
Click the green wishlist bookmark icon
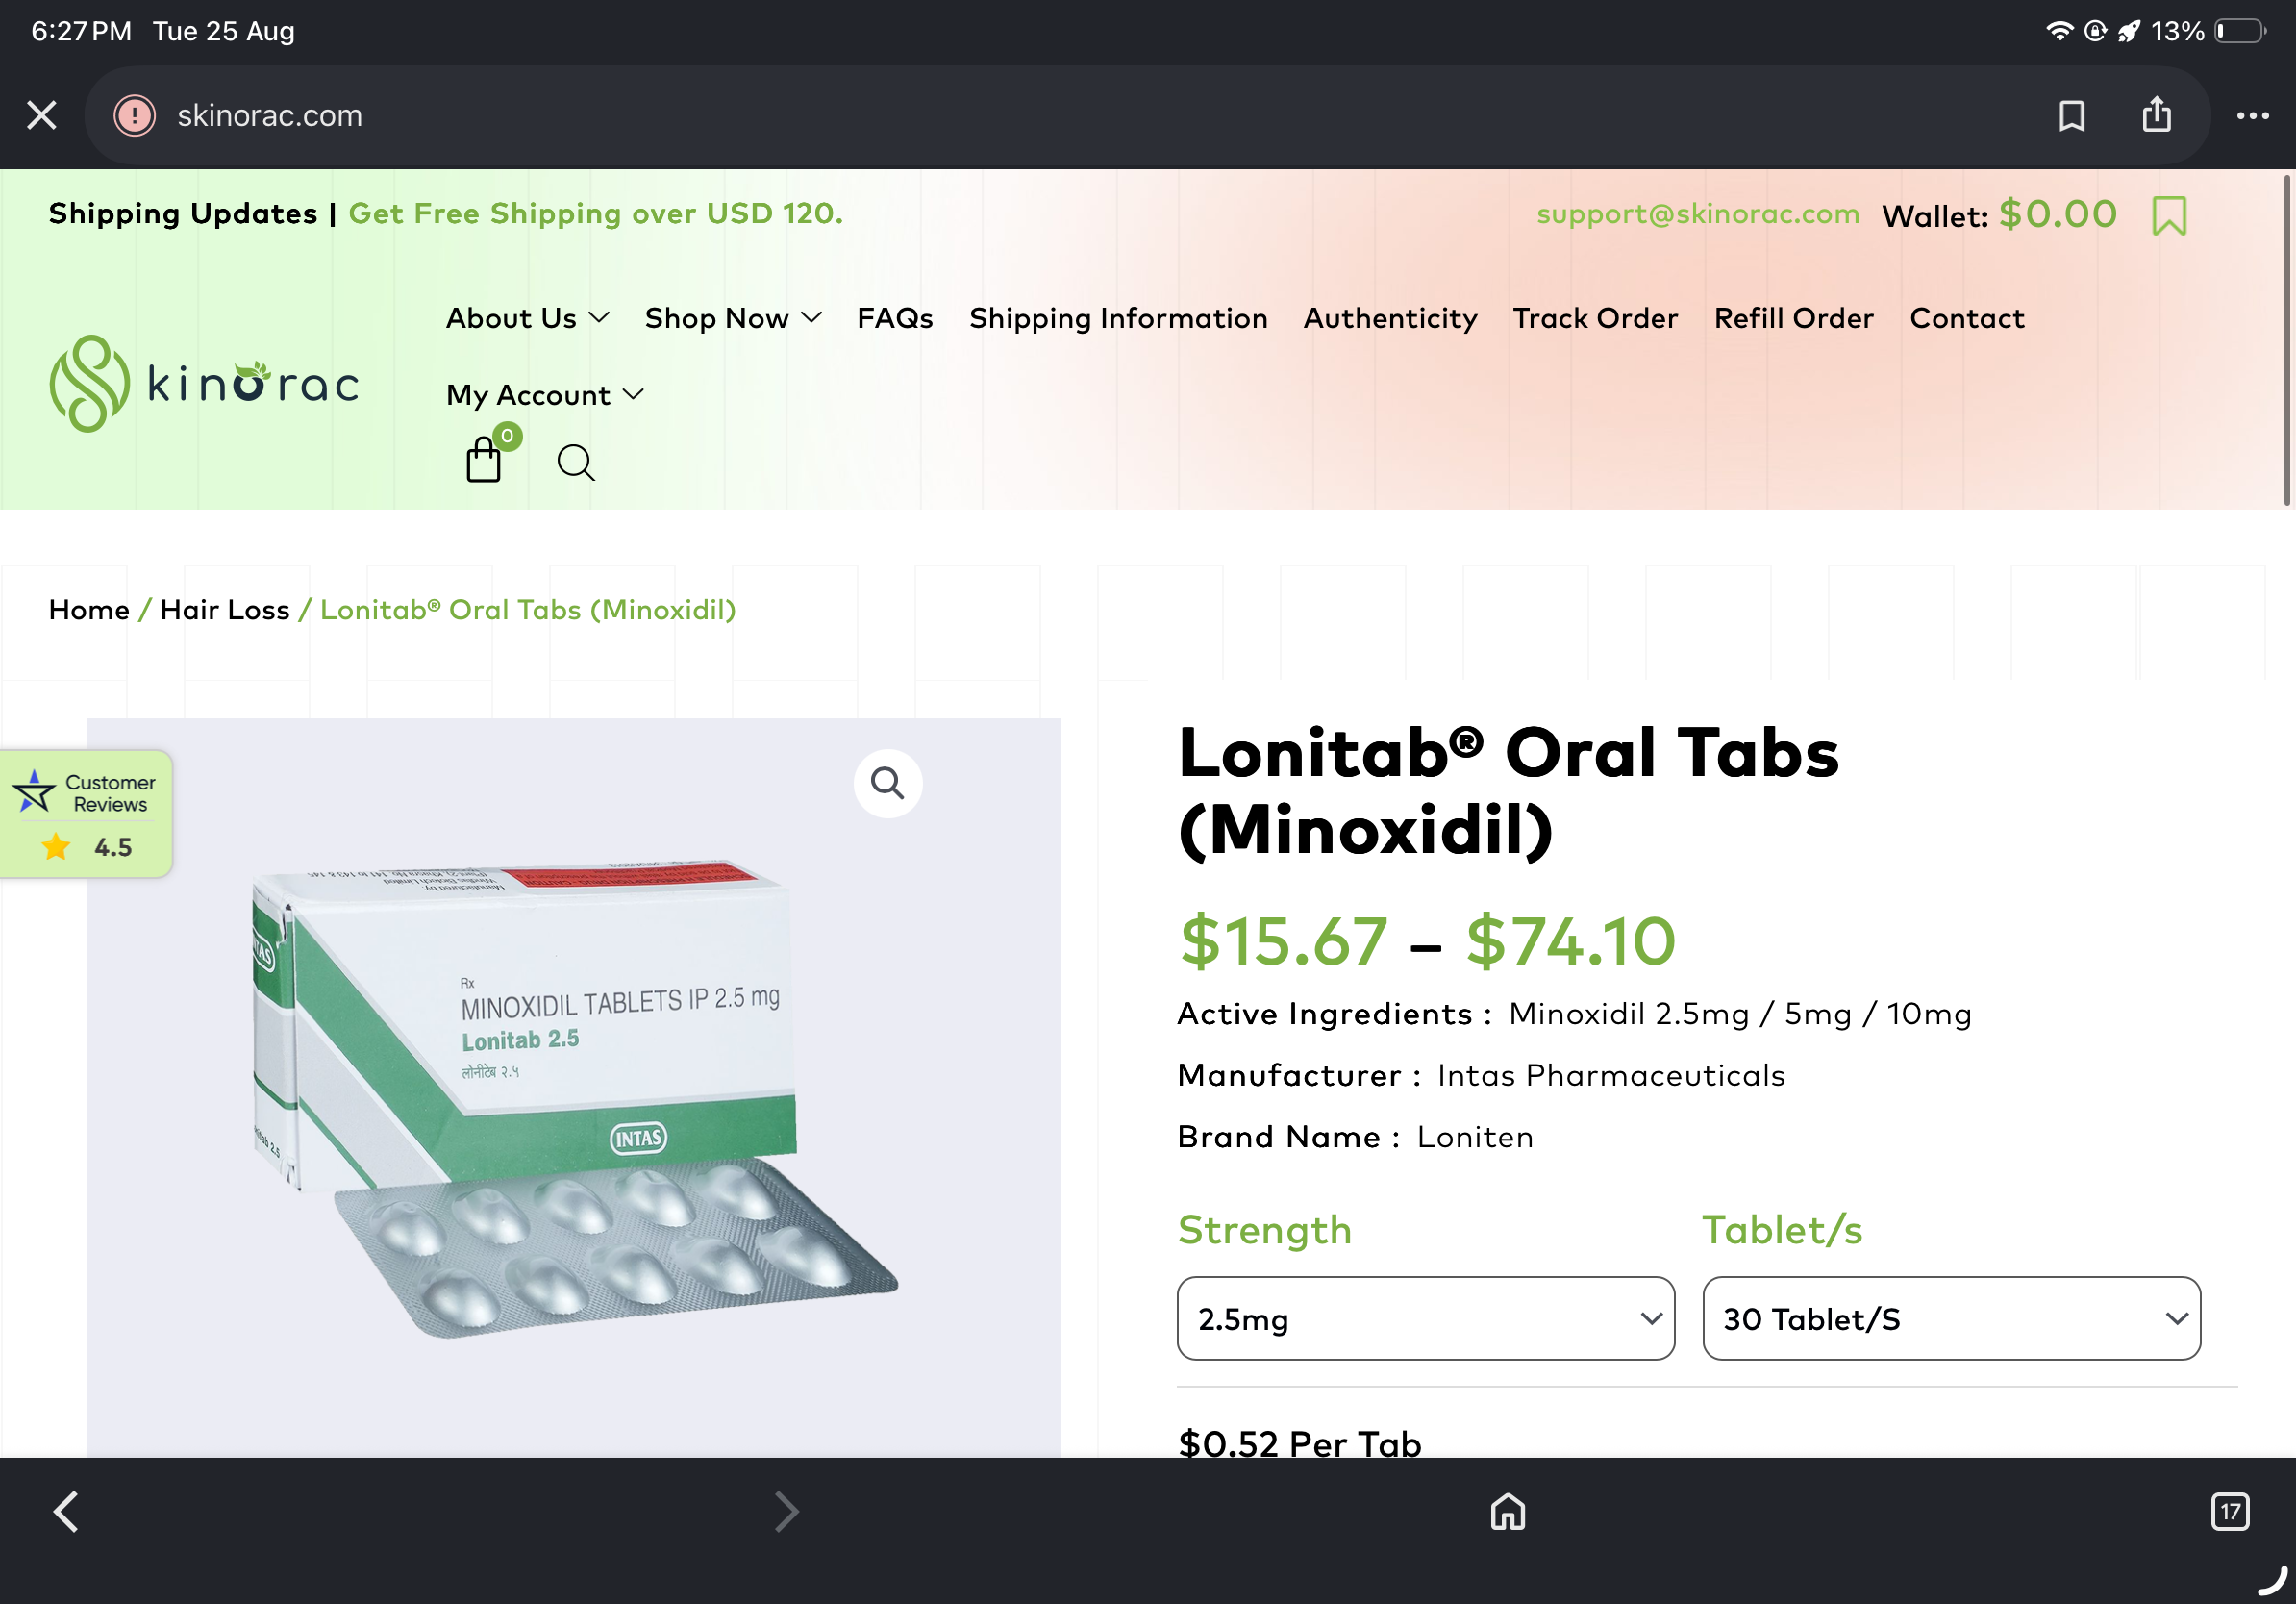pyautogui.click(x=2169, y=215)
